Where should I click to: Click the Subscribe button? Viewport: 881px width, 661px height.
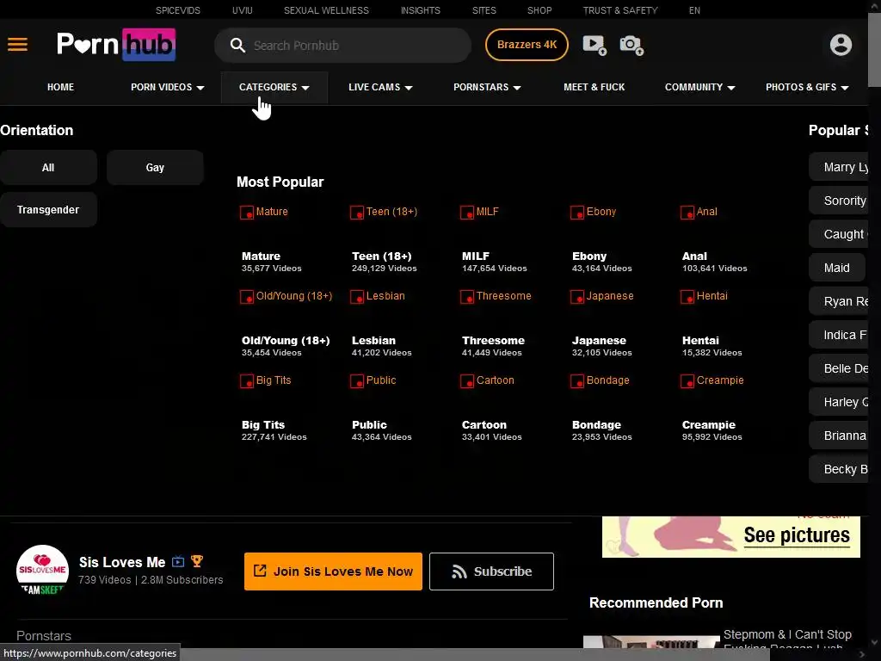(491, 571)
